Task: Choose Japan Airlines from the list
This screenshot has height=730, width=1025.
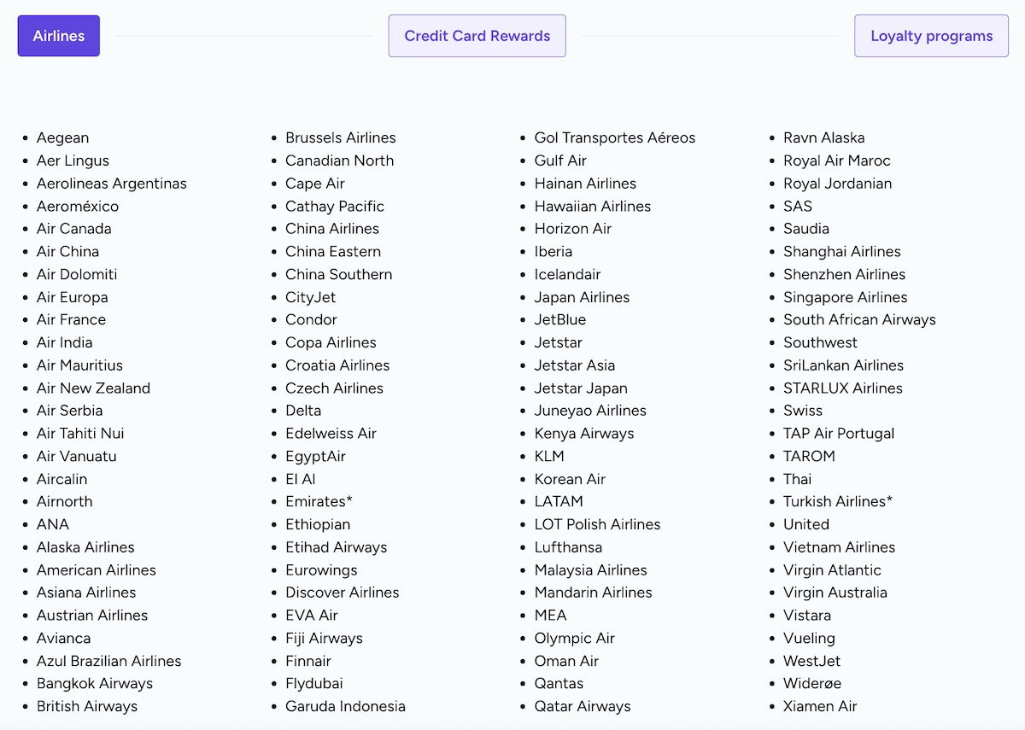Action: point(582,297)
